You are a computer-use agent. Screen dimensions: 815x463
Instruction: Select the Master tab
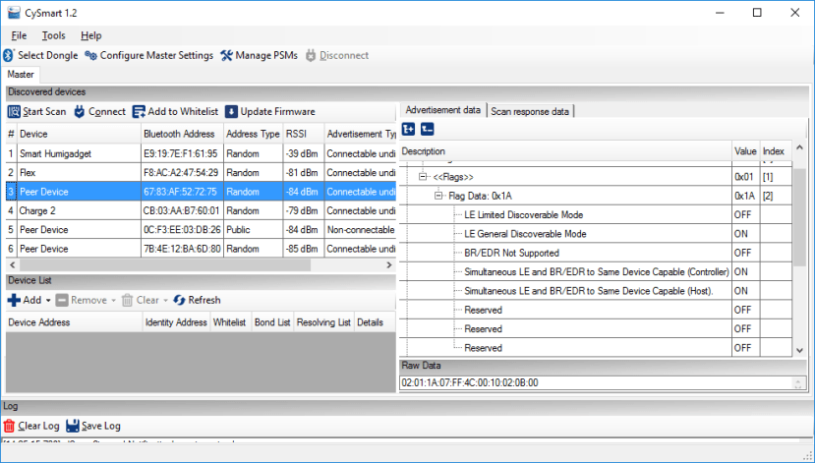click(x=21, y=75)
